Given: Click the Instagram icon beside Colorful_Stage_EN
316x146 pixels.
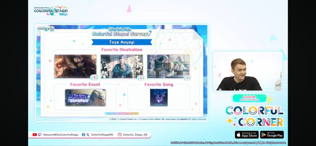Looking at the screenshot, I should (120, 135).
